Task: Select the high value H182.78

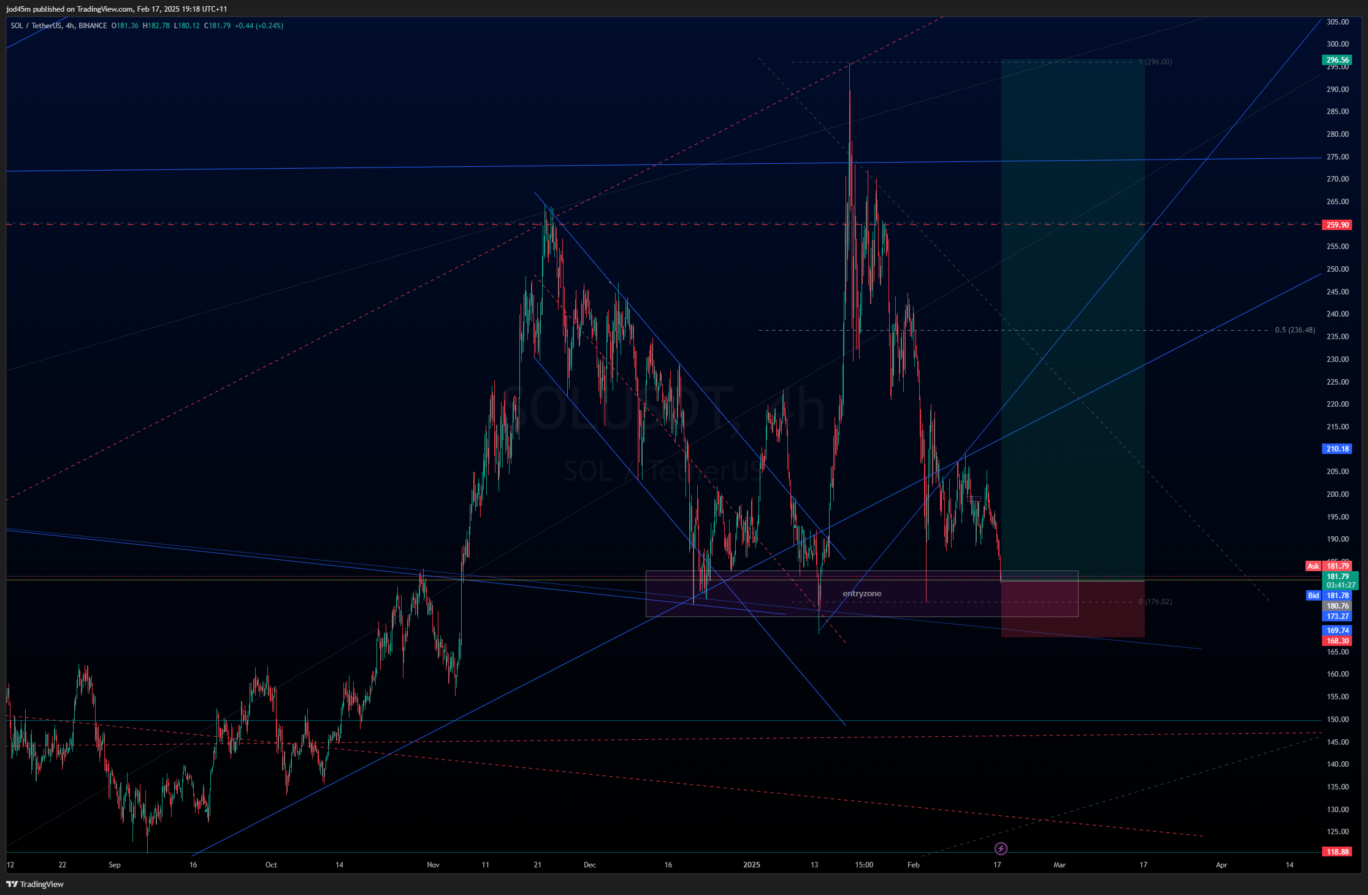Action: pyautogui.click(x=156, y=26)
